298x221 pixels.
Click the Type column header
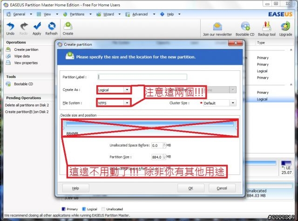(x=261, y=42)
